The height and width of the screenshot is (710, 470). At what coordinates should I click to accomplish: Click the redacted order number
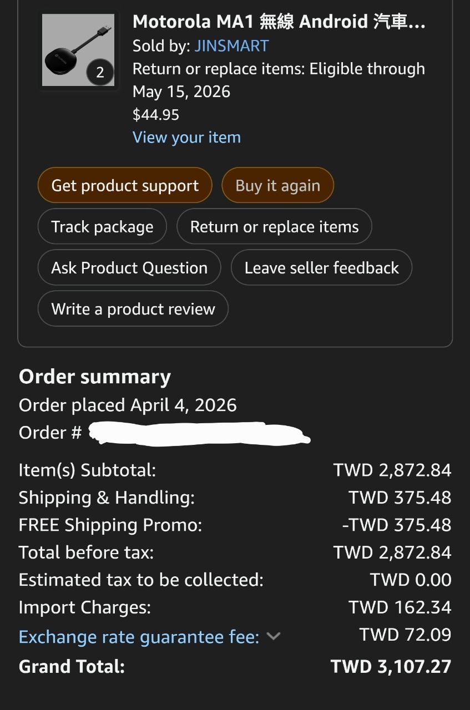coord(199,433)
